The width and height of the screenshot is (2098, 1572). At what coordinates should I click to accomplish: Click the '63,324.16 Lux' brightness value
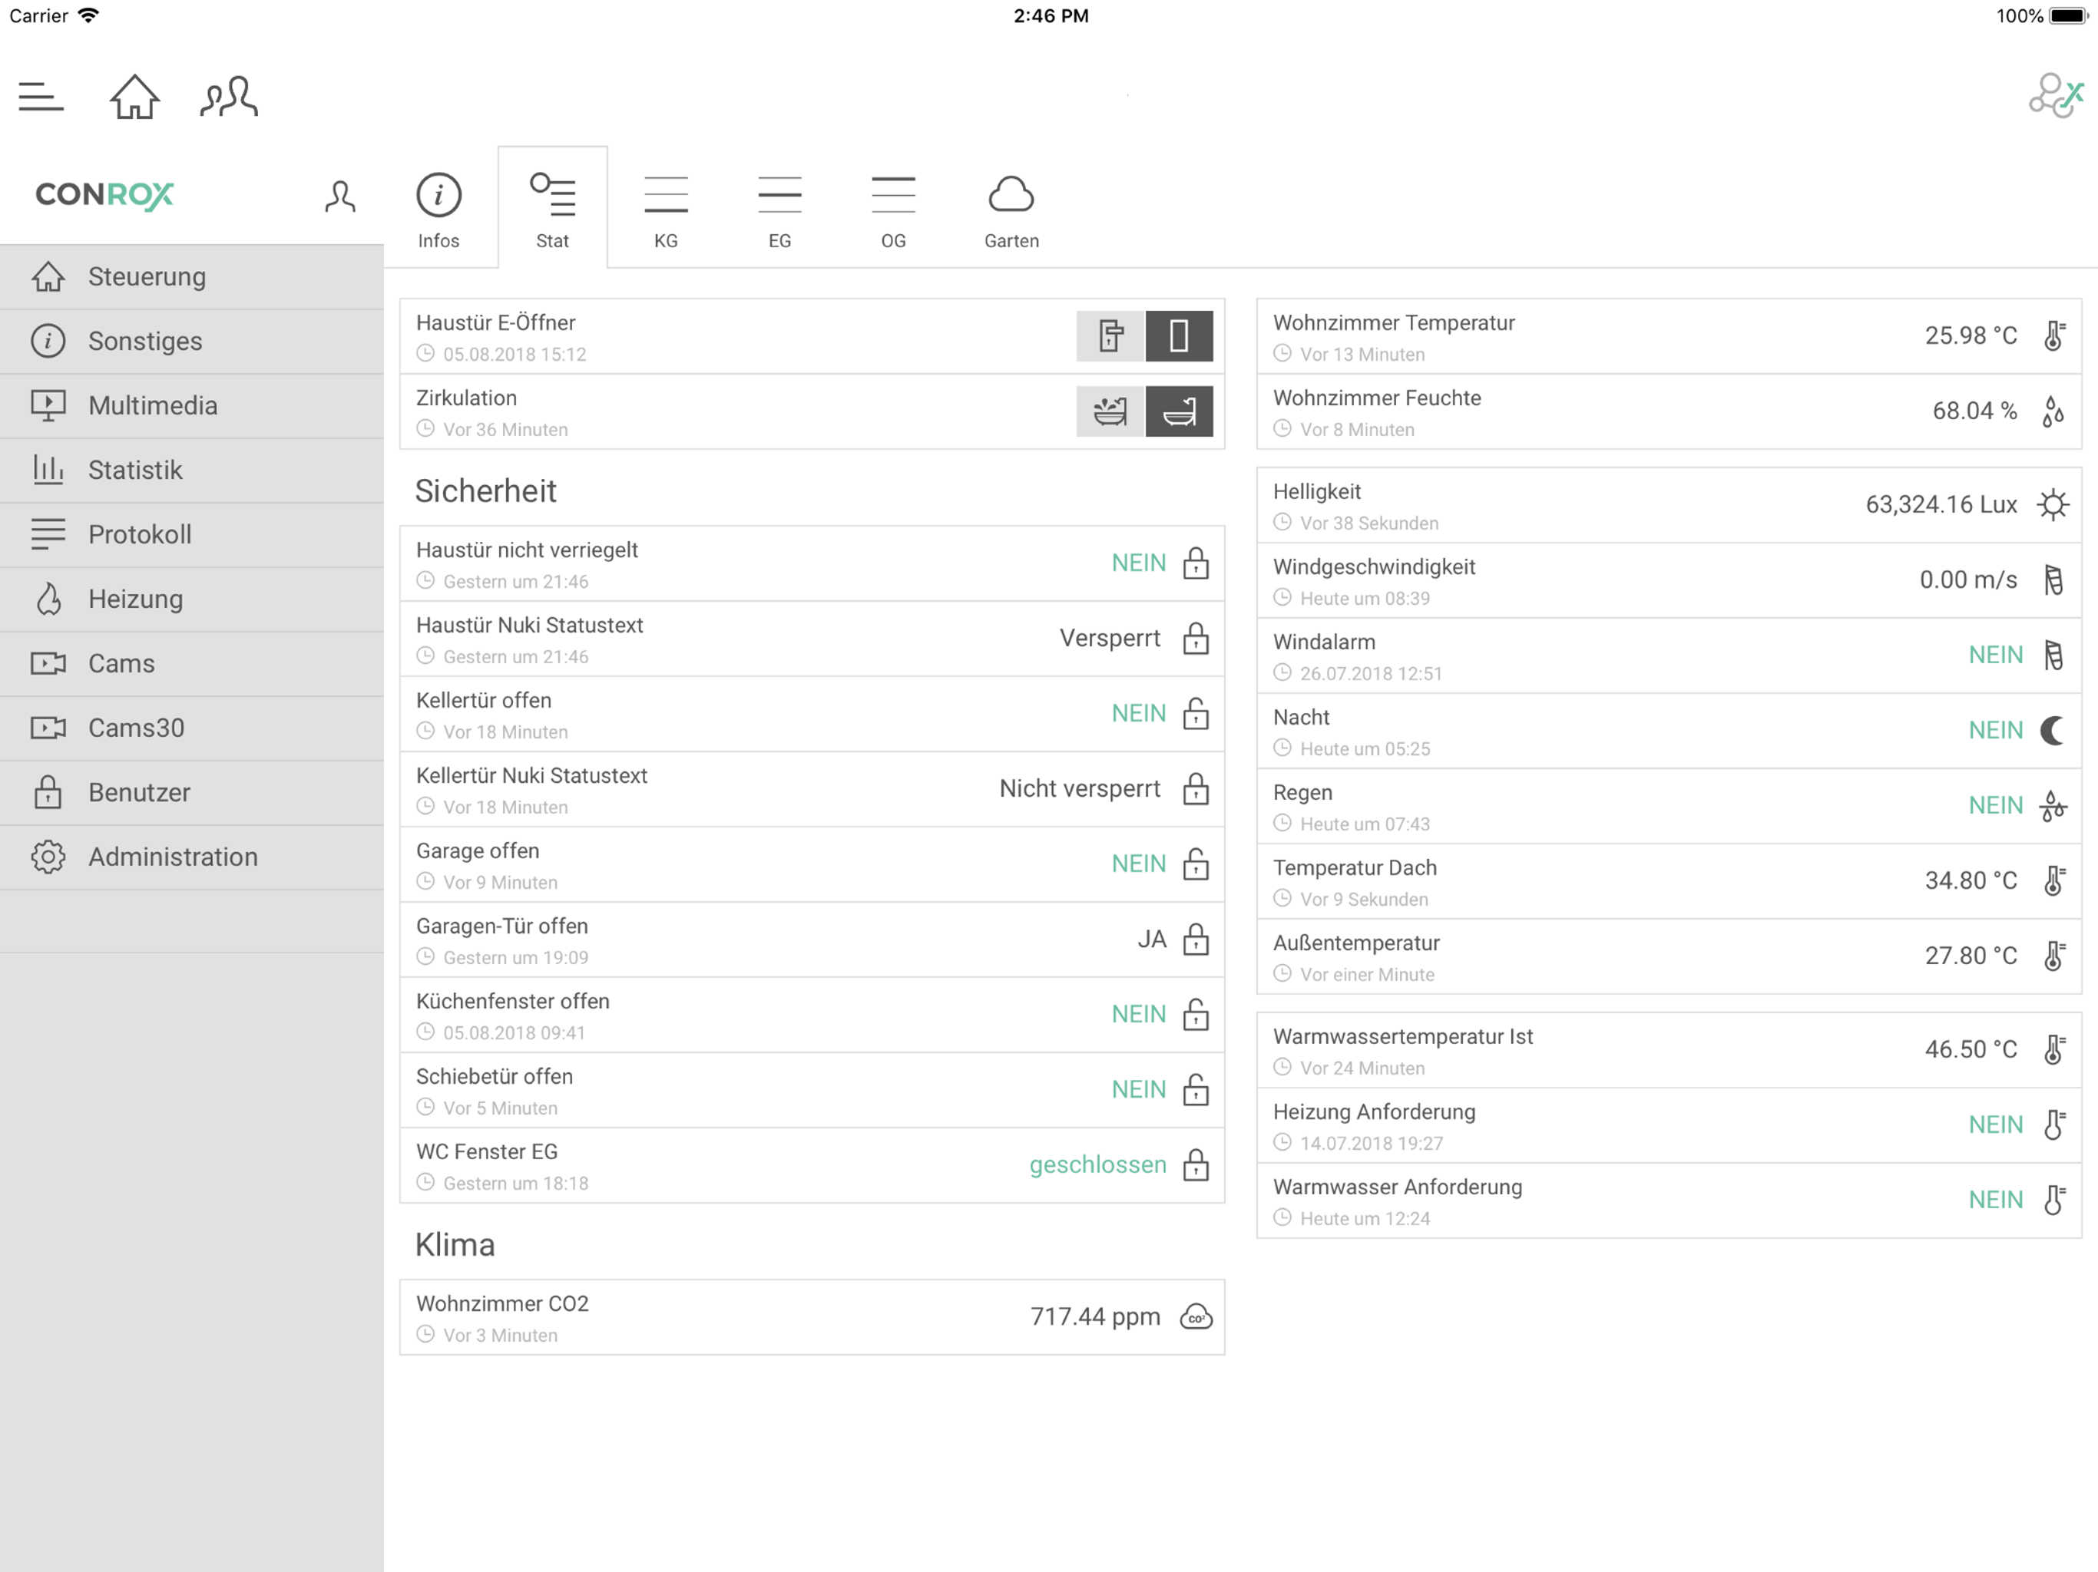1941,504
